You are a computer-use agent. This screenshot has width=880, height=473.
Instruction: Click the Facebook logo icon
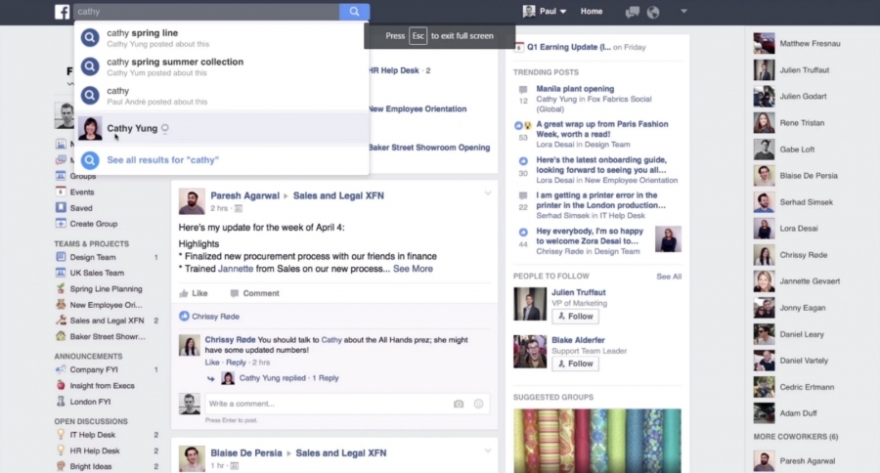63,11
